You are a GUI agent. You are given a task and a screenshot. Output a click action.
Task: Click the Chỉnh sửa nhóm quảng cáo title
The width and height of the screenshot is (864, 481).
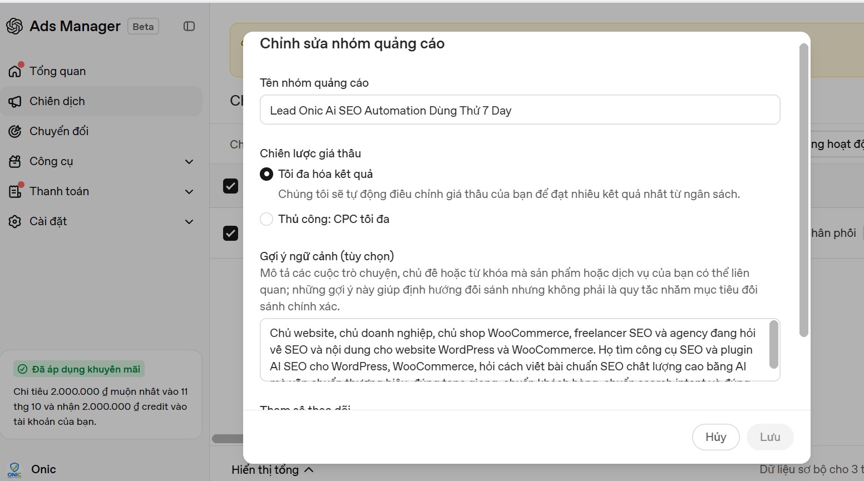(352, 44)
